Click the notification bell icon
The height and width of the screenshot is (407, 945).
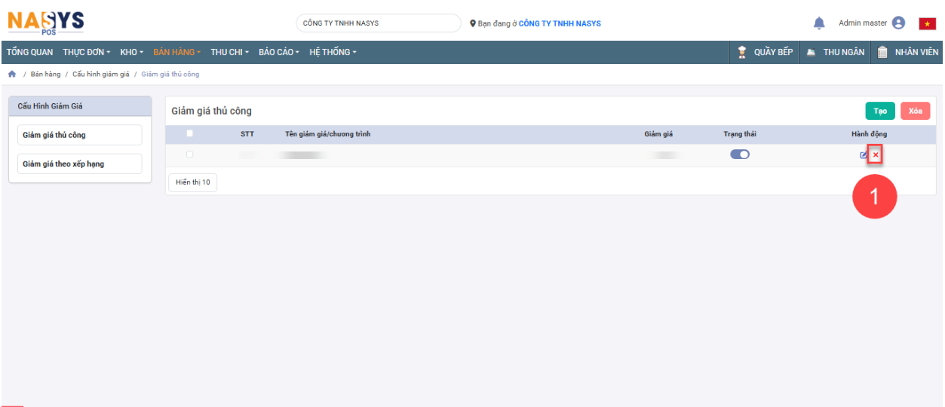(819, 23)
